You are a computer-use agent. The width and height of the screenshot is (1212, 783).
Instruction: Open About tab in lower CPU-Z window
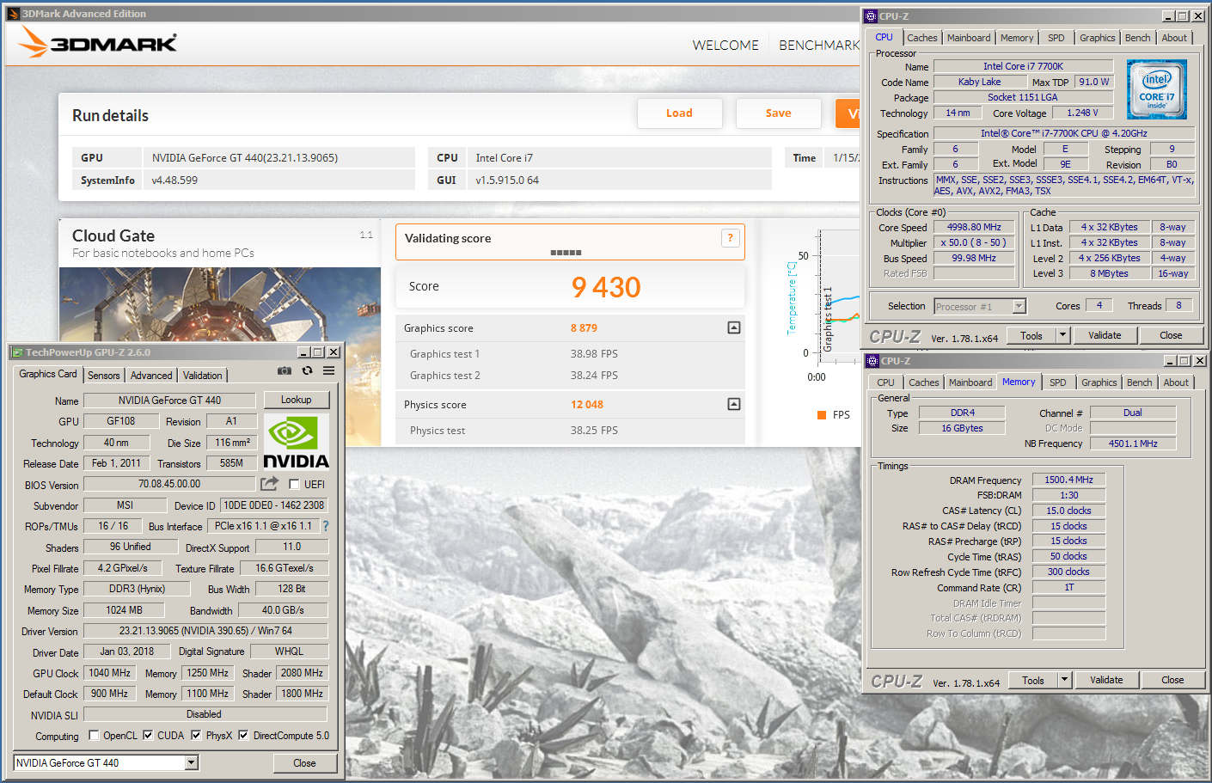point(1177,382)
